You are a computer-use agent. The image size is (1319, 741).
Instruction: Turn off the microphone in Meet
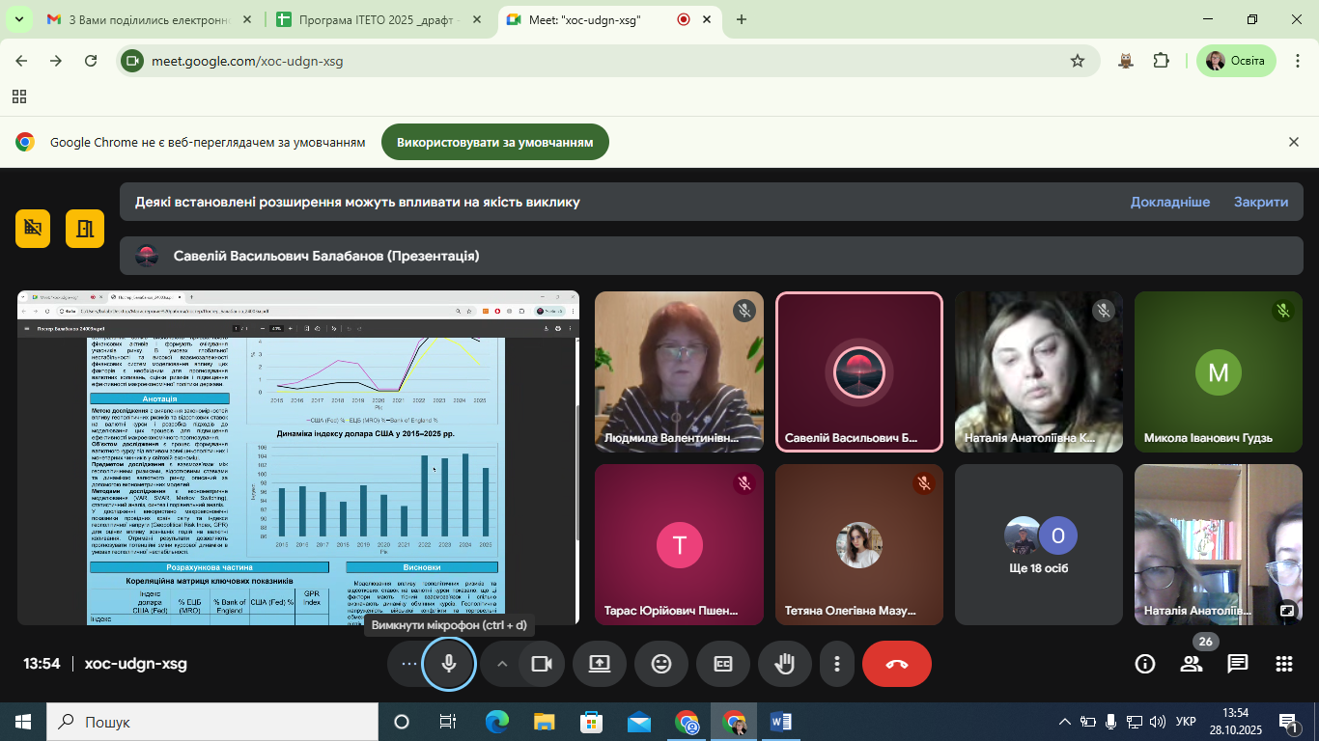449,664
